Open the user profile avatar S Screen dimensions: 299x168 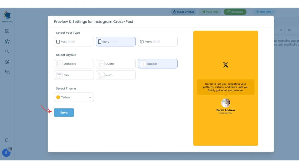[x=7, y=153]
